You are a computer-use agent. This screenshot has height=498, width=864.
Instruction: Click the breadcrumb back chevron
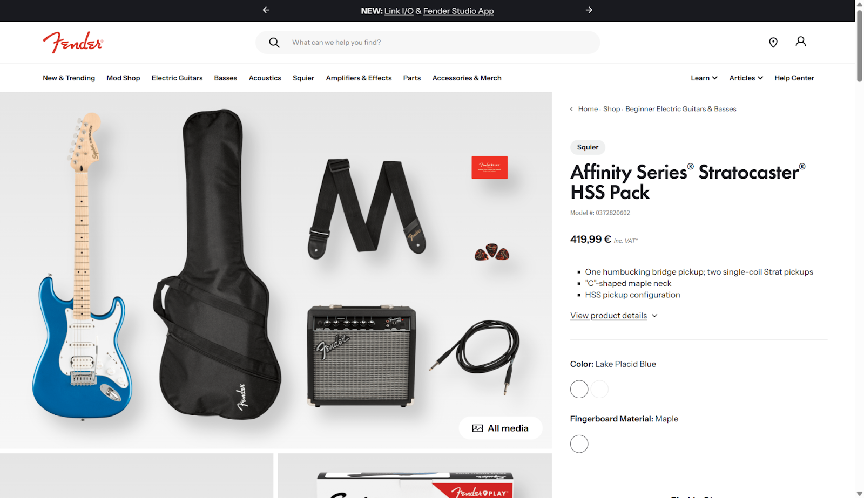tap(571, 109)
